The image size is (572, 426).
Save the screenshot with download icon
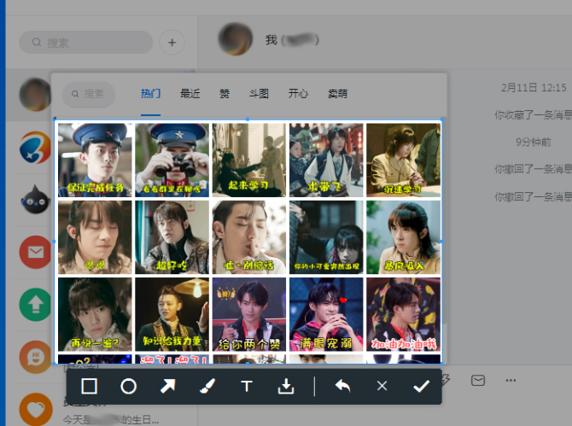click(x=286, y=386)
